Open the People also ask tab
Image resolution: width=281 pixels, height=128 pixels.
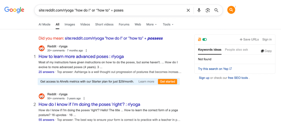pos(236,50)
